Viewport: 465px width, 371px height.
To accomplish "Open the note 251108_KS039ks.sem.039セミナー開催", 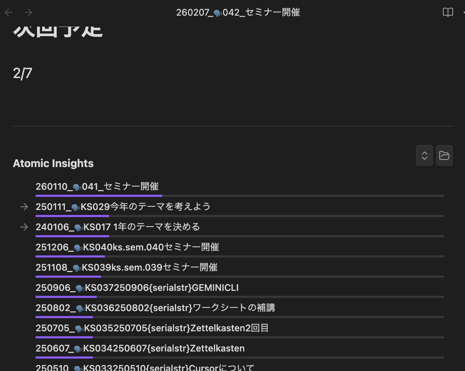I will (x=127, y=267).
